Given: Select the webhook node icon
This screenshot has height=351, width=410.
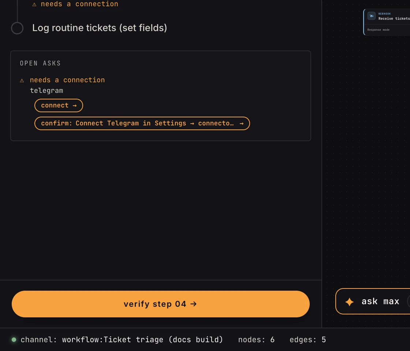Looking at the screenshot, I should pos(372,16).
